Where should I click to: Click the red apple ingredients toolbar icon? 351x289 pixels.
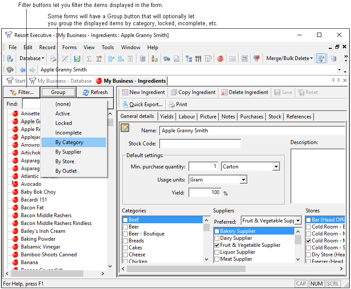[x=220, y=59]
